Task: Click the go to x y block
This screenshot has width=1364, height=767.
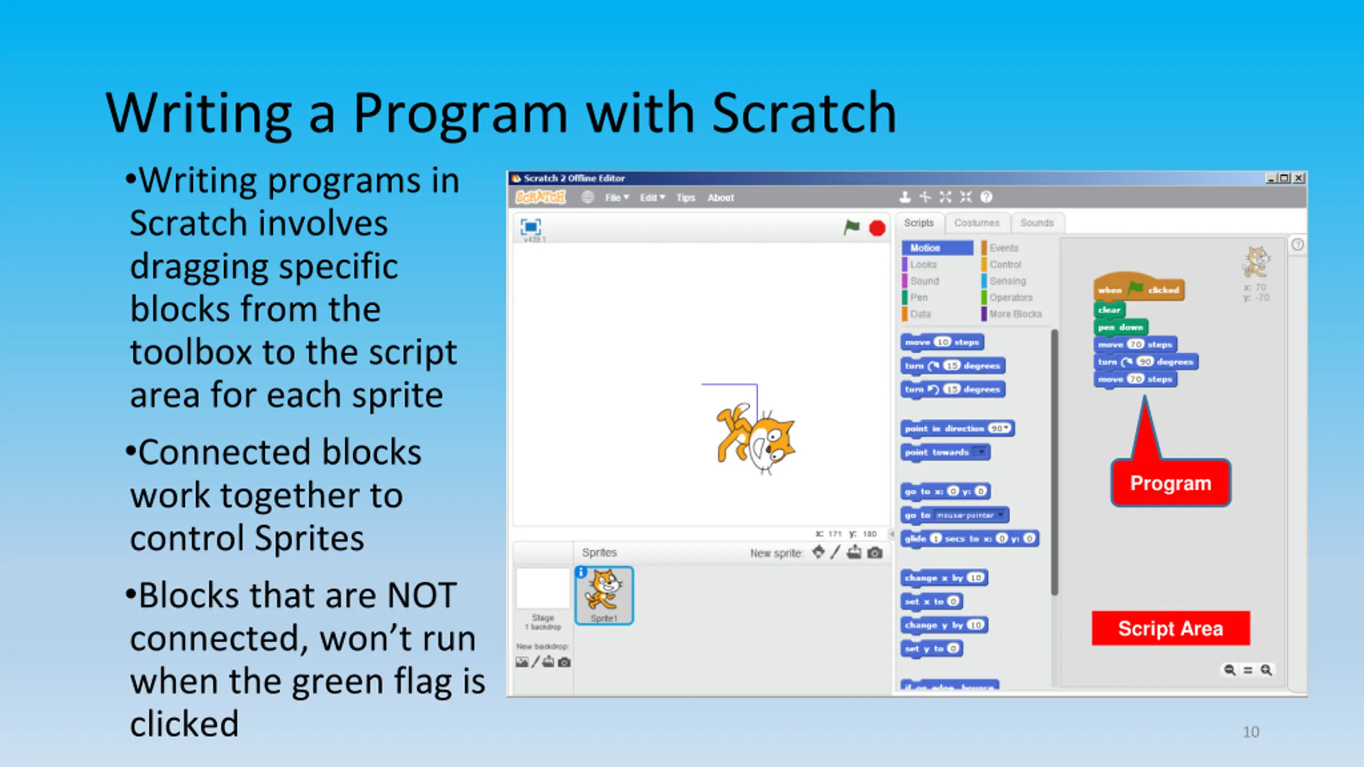Action: (x=946, y=492)
